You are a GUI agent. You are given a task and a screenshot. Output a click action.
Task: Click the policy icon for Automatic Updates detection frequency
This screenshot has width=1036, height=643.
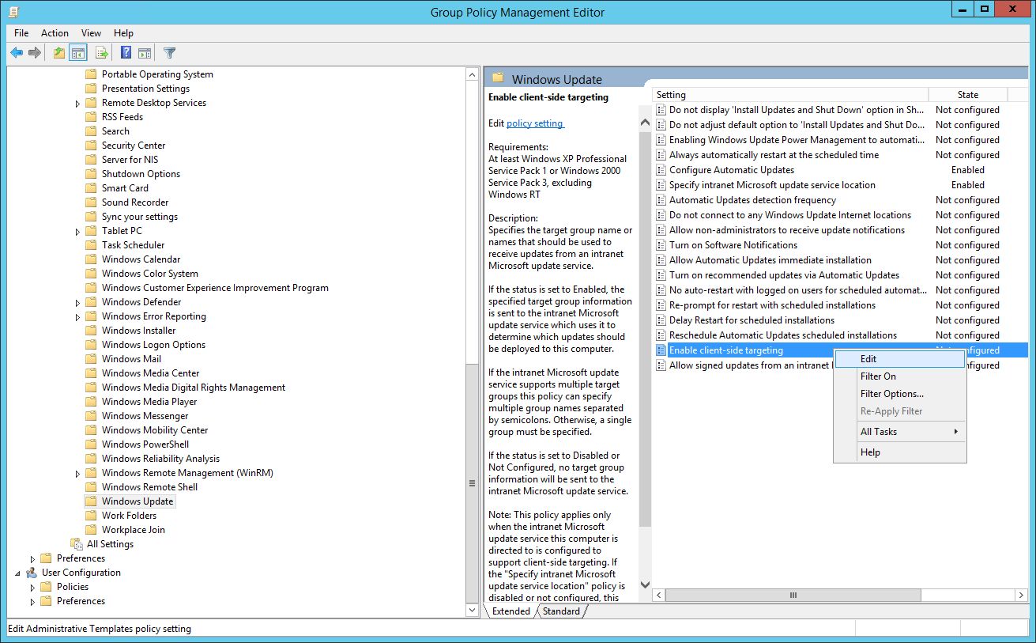(x=661, y=200)
